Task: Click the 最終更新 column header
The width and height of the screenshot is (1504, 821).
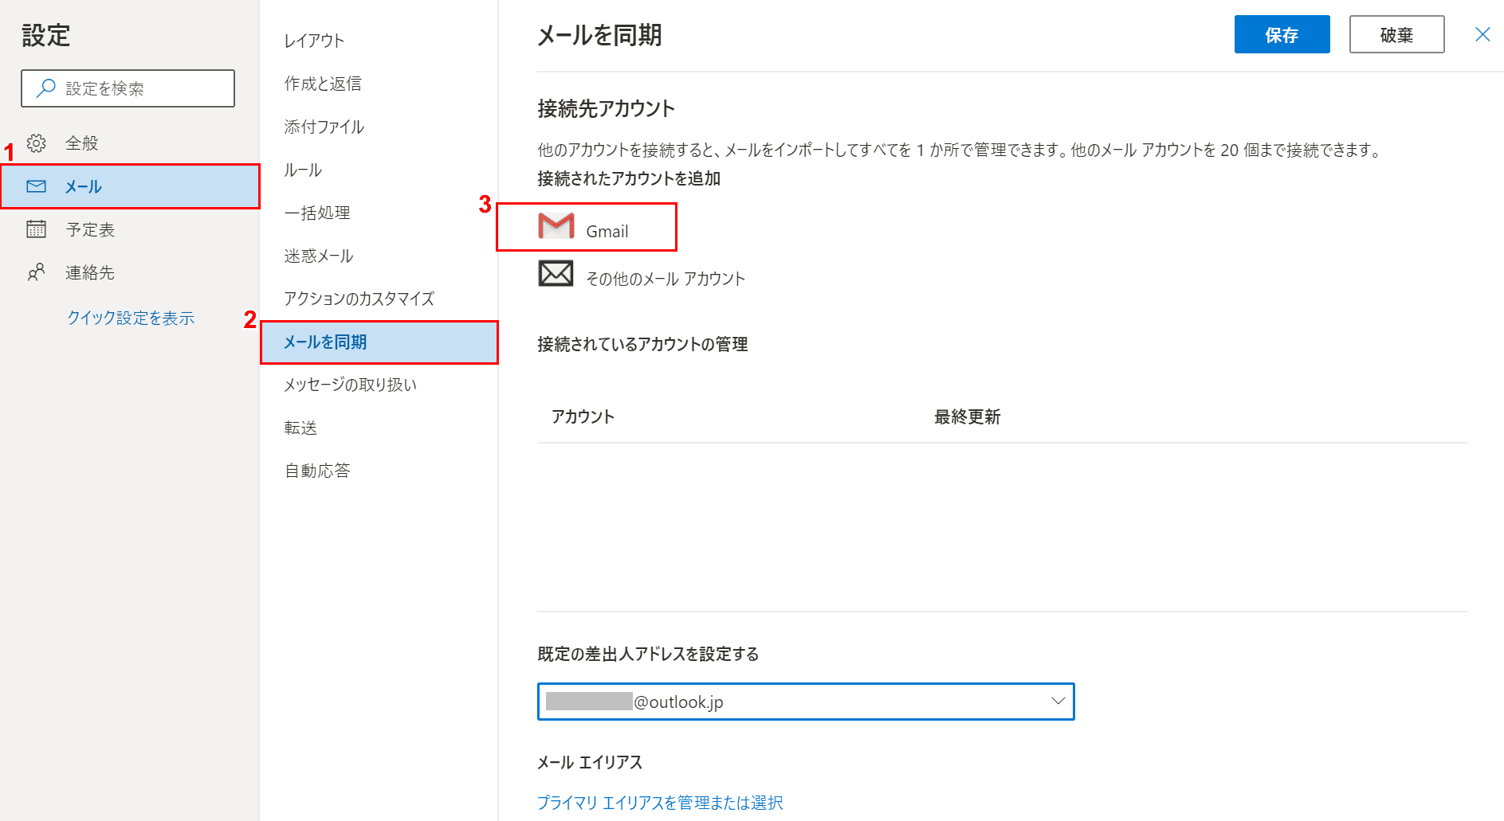Action: (967, 416)
